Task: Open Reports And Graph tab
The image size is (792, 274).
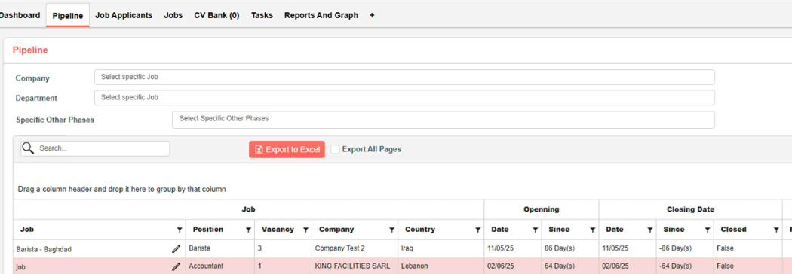Action: tap(321, 15)
